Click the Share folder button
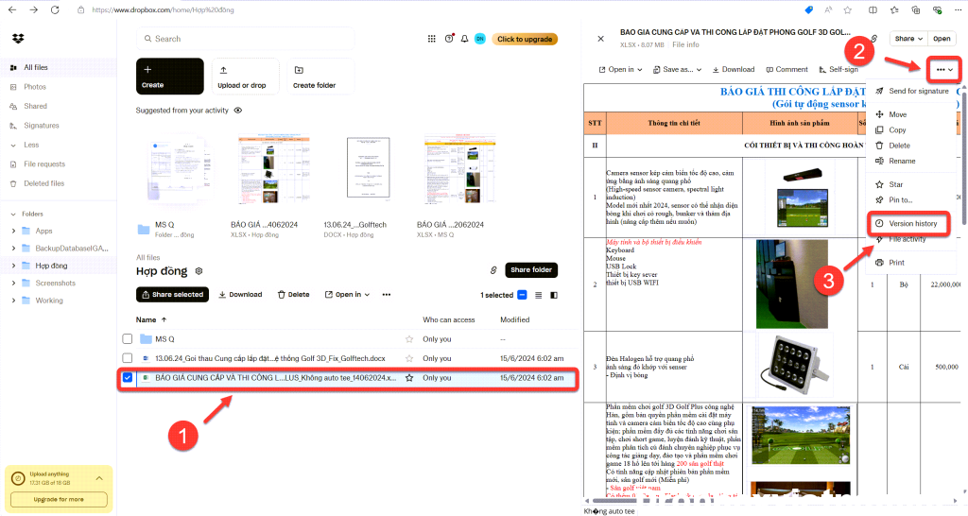Image resolution: width=968 pixels, height=516 pixels. click(x=531, y=270)
